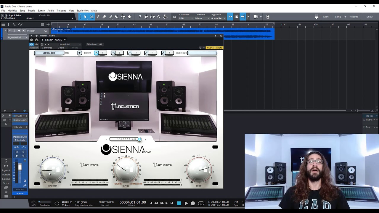The image size is (379, 213).
Task: Open the Traccia menu
Action: click(31, 11)
